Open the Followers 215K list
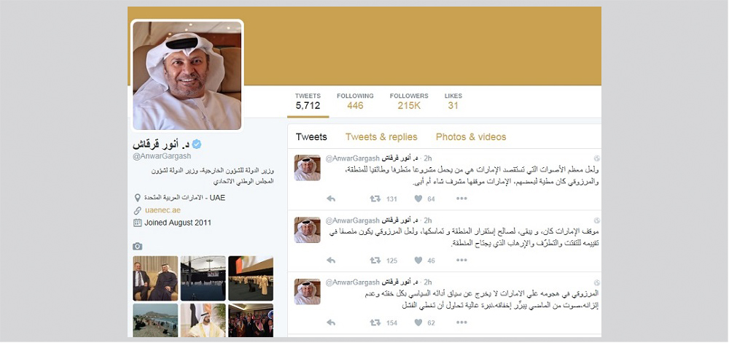The height and width of the screenshot is (343, 729). (x=409, y=101)
